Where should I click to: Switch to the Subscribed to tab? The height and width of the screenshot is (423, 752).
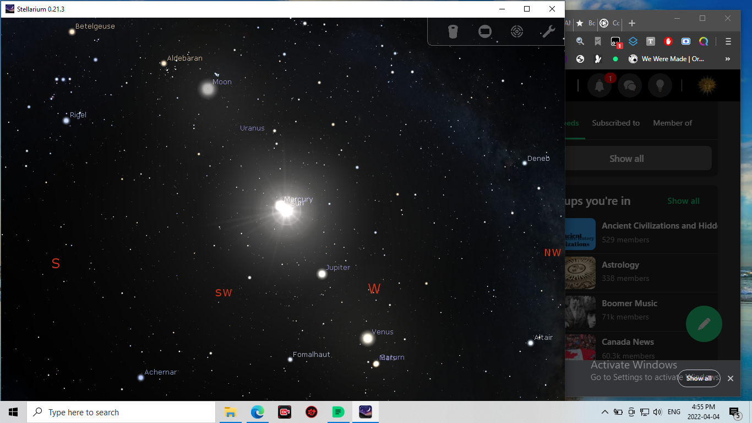tap(615, 123)
